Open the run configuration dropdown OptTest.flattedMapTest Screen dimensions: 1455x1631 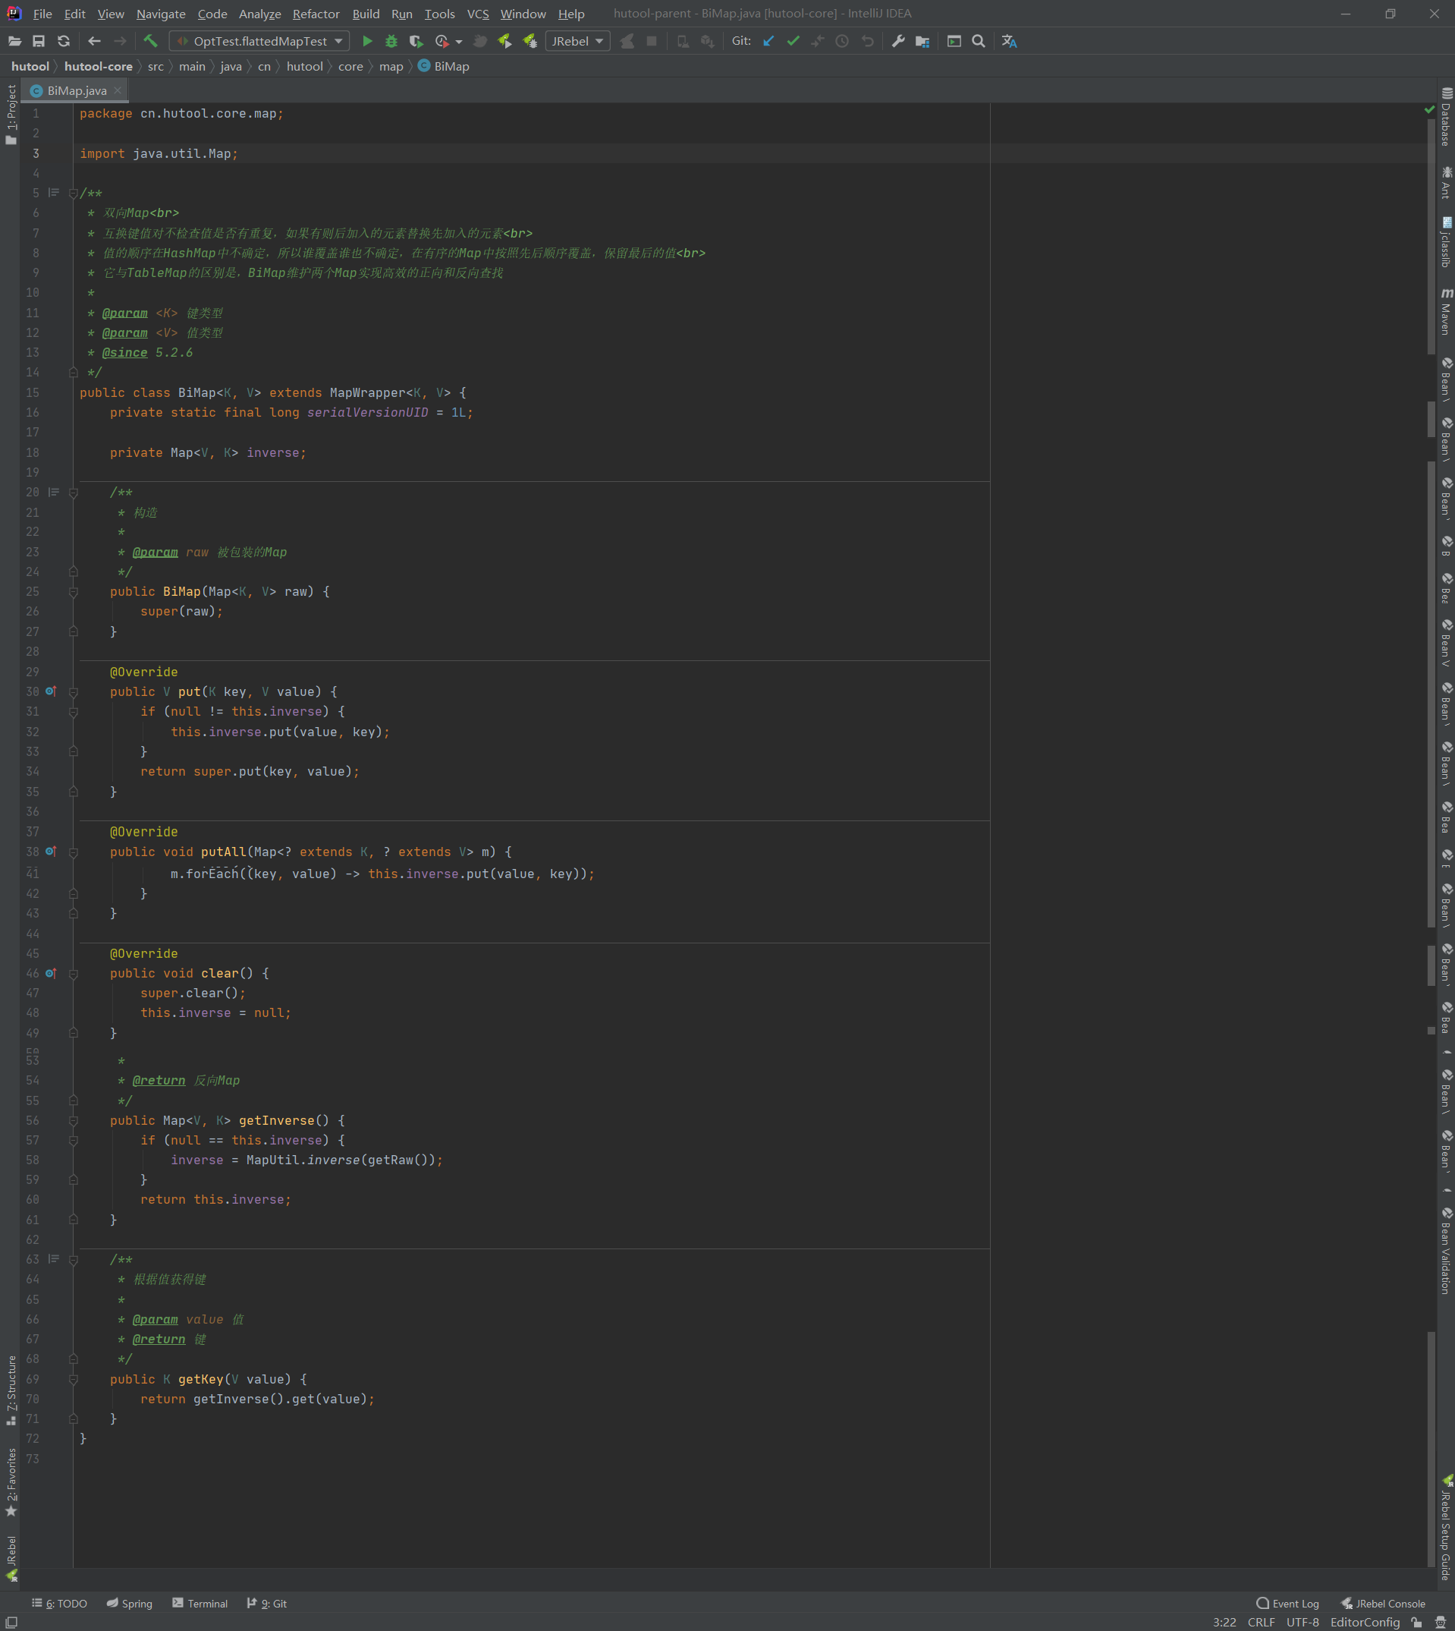259,41
